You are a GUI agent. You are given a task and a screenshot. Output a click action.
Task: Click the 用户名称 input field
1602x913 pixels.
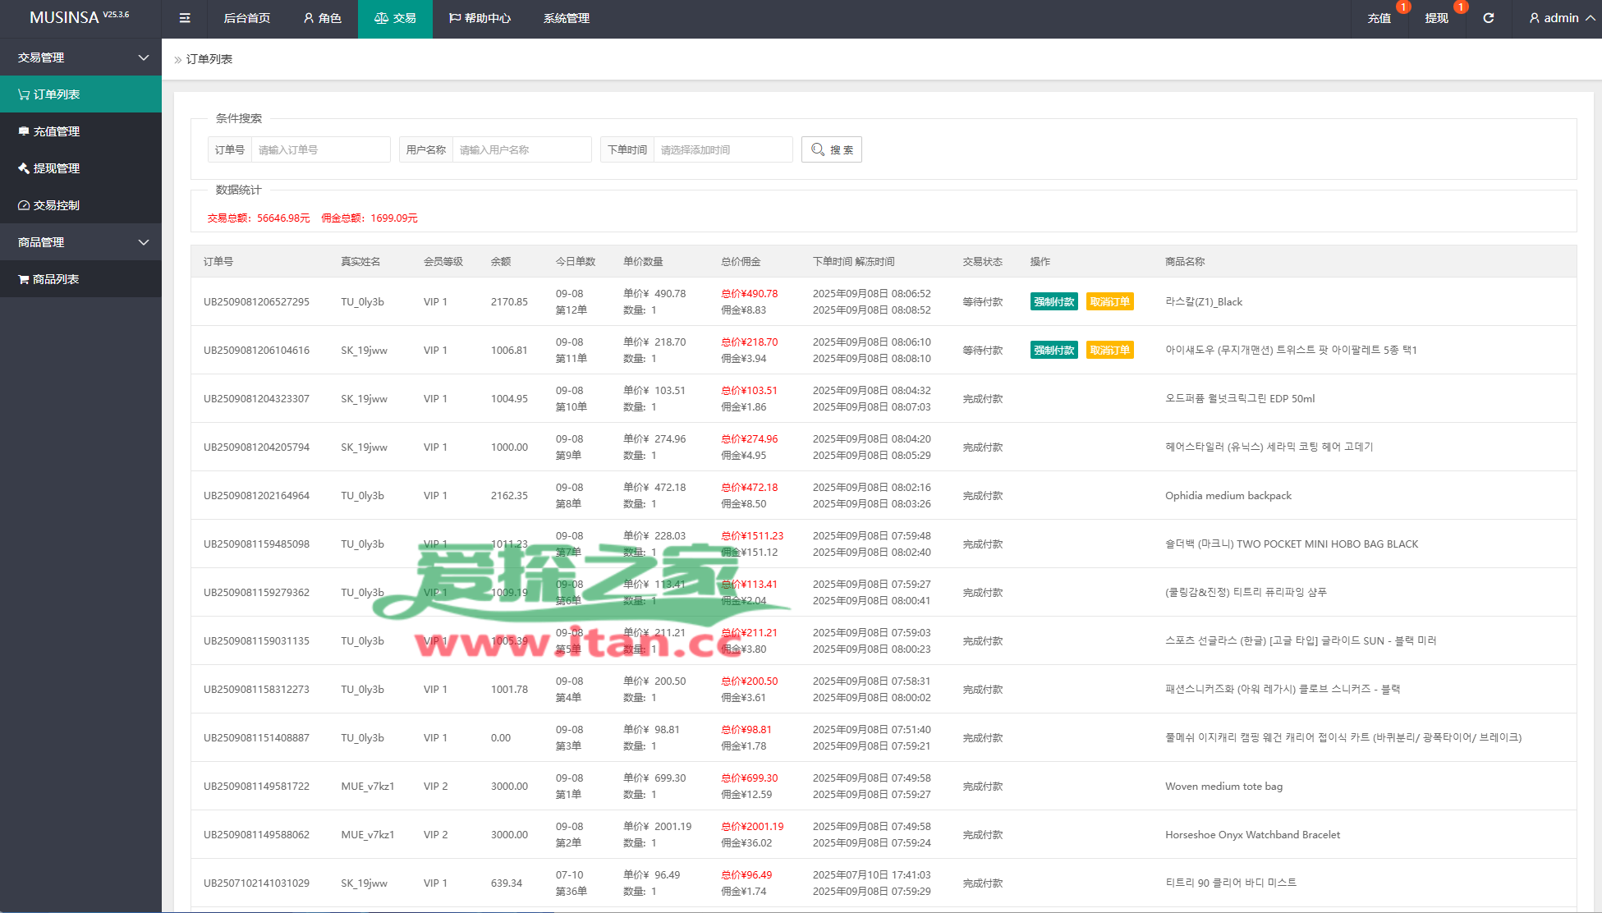tap(521, 149)
